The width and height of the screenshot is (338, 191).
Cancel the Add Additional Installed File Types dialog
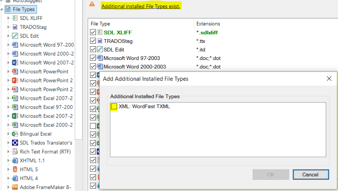(x=311, y=174)
